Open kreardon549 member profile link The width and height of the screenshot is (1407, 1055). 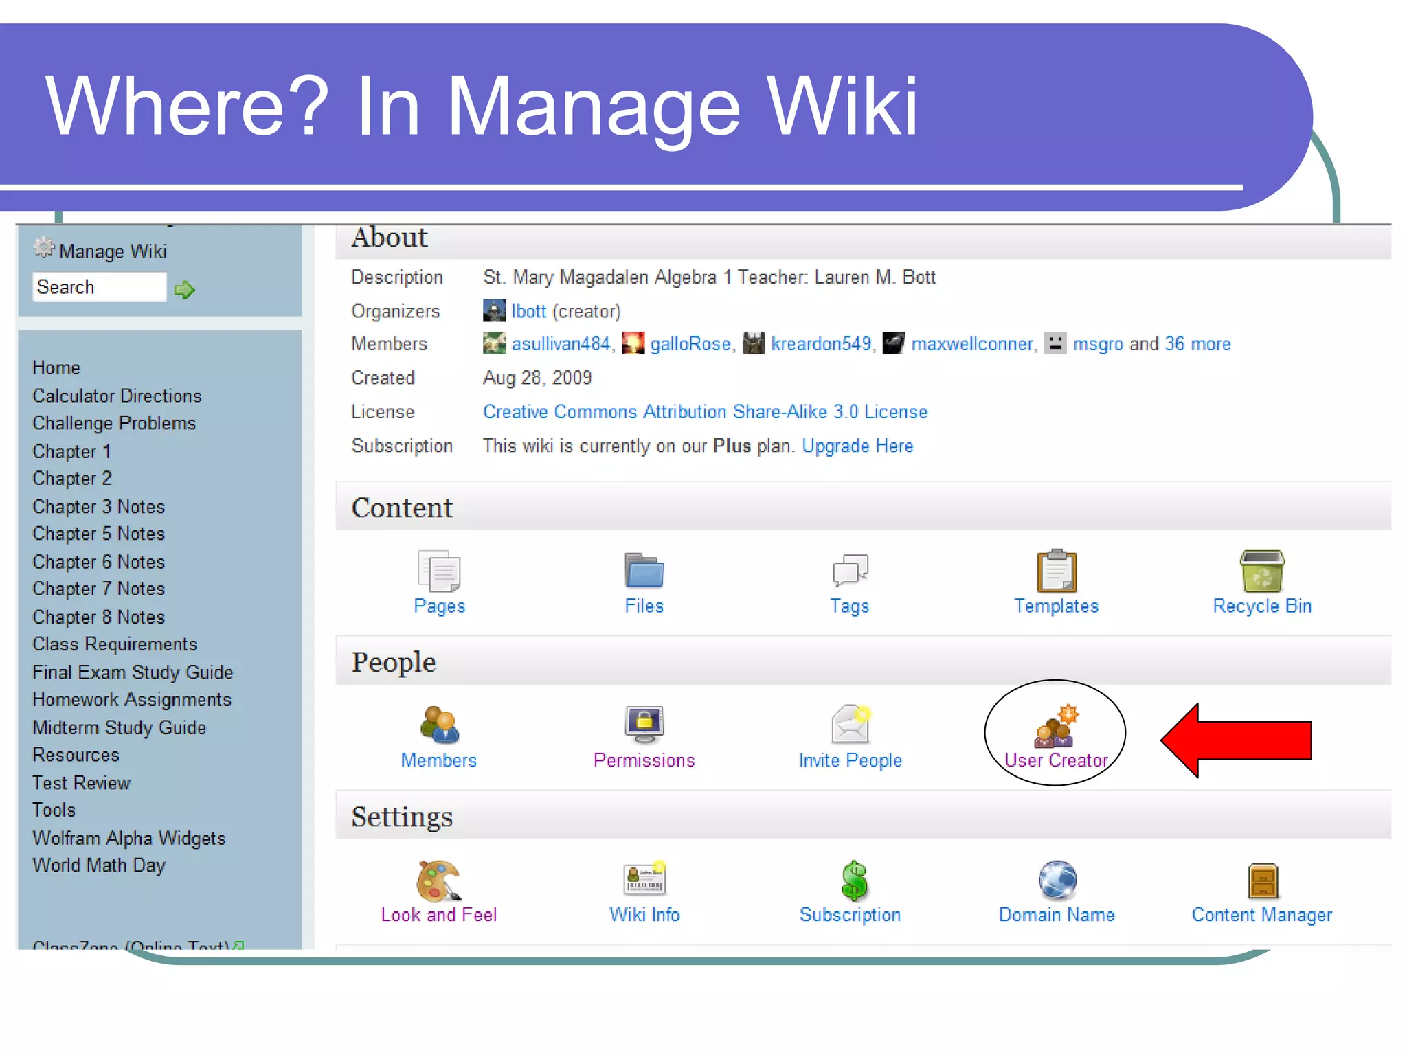pos(821,344)
